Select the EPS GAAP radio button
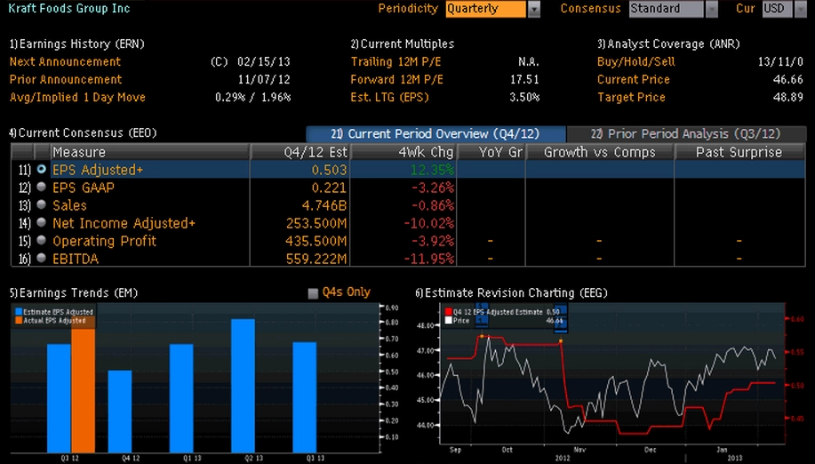This screenshot has width=815, height=464. pos(42,187)
